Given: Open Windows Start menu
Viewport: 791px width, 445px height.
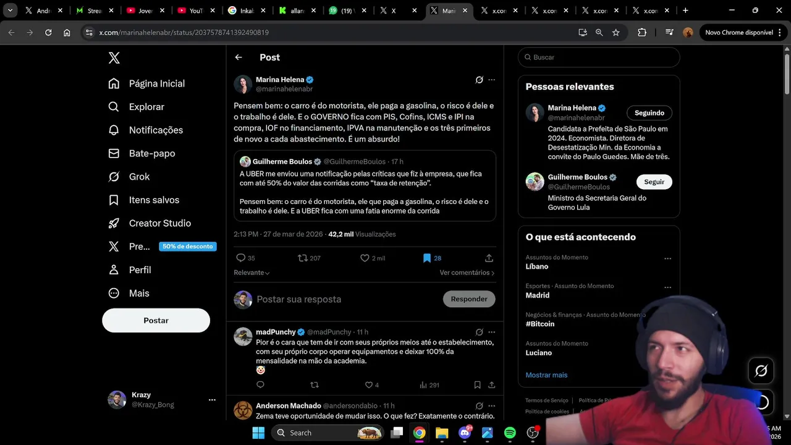Looking at the screenshot, I should (258, 433).
